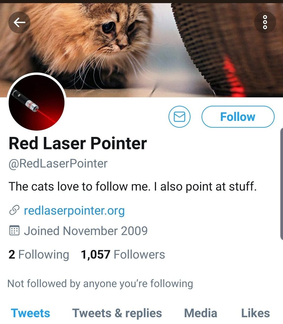Click the @RedLaserPointer handle text
The width and height of the screenshot is (283, 324).
point(58,164)
